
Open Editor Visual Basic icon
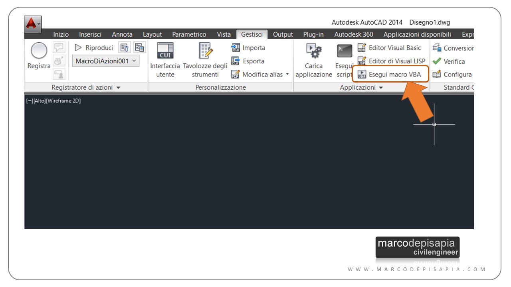(362, 48)
